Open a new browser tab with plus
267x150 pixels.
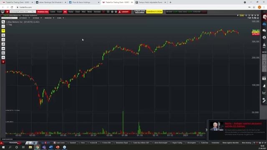coord(170,2)
